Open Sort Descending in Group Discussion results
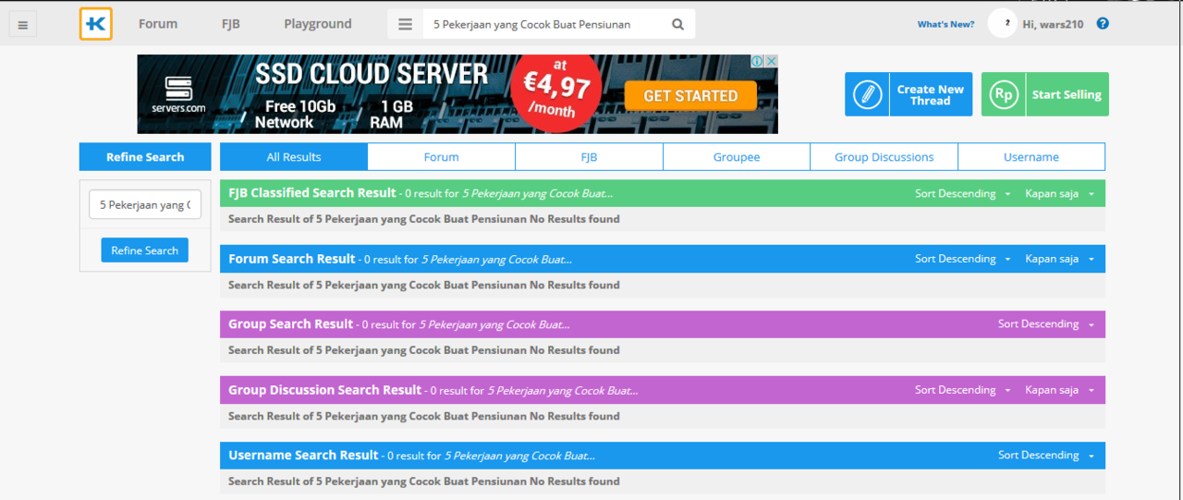 (x=962, y=390)
